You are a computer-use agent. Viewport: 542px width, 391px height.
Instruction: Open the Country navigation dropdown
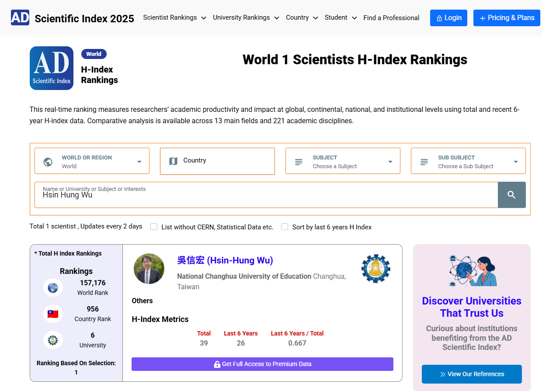302,17
